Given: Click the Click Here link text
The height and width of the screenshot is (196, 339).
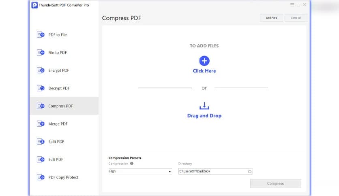Looking at the screenshot, I should pos(204,71).
